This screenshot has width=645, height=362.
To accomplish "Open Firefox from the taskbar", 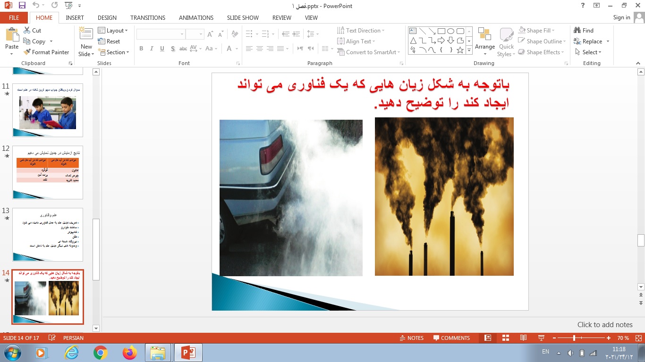I will (129, 353).
